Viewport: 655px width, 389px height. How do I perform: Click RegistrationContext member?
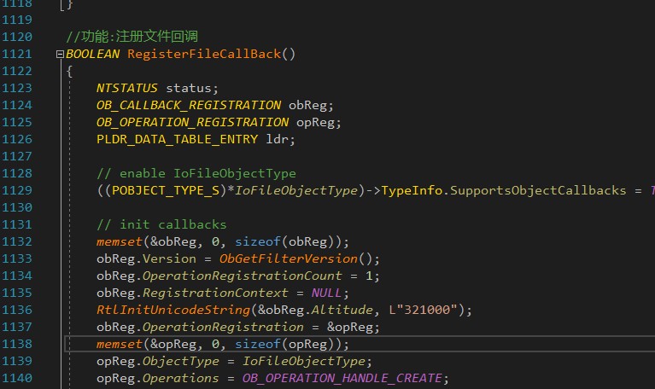[x=215, y=293]
